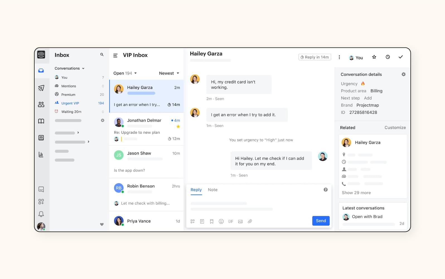This screenshot has width=445, height=279.
Task: Open the You assignee selector
Action: (356, 58)
